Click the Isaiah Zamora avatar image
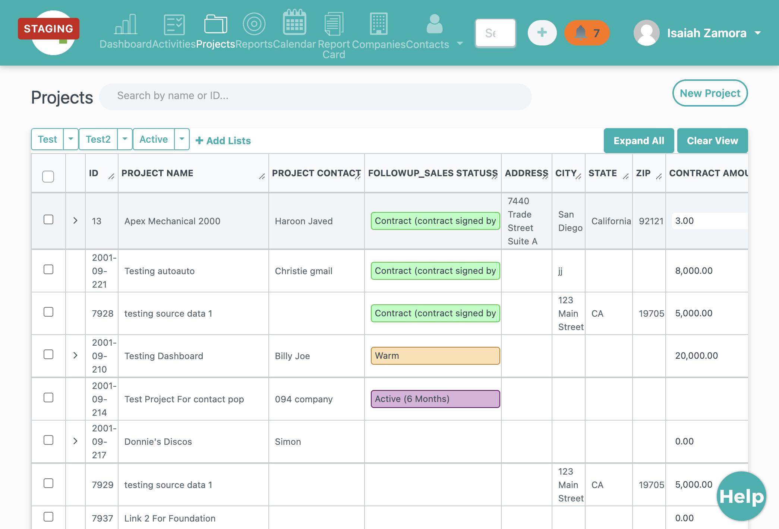Viewport: 779px width, 529px height. pyautogui.click(x=646, y=33)
